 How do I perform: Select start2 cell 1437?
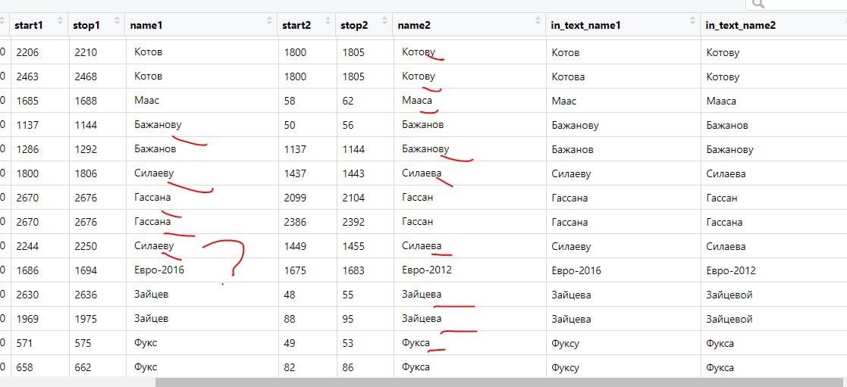point(295,173)
